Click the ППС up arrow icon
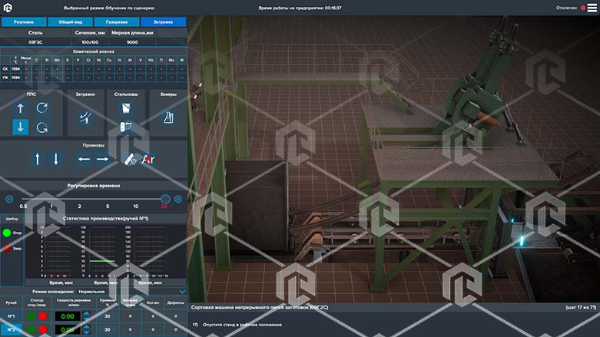 coord(21,108)
